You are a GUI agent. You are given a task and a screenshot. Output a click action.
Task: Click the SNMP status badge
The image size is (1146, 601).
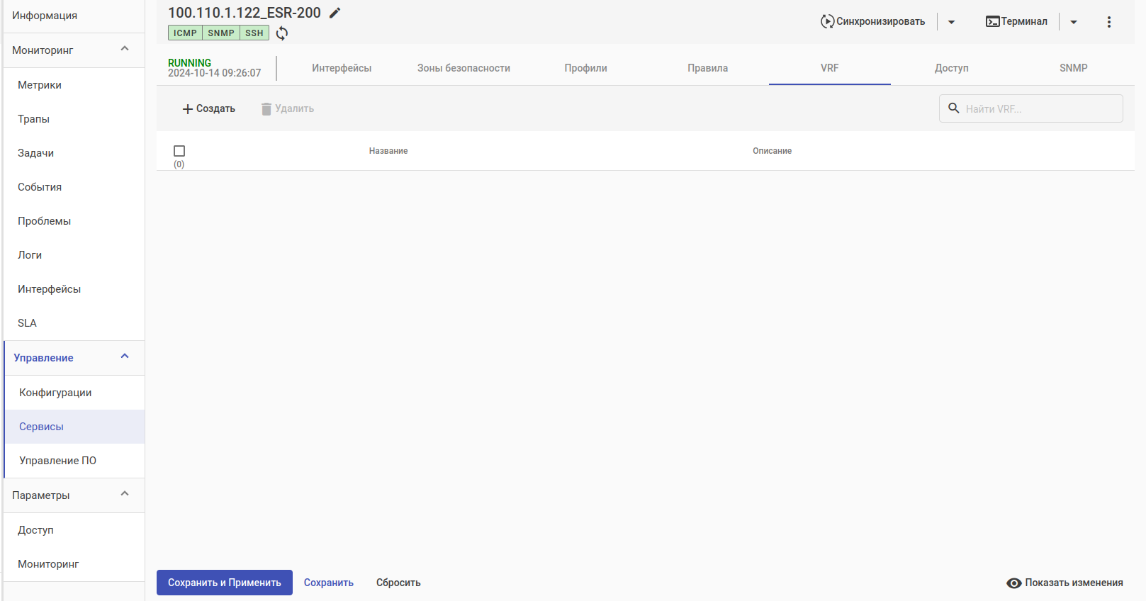pyautogui.click(x=221, y=33)
